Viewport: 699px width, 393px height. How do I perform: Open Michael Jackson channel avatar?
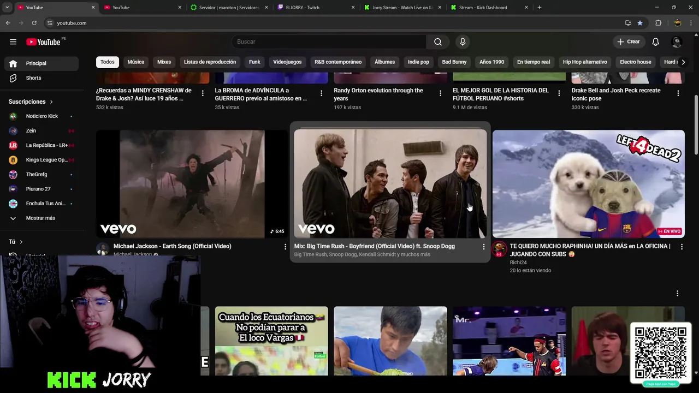point(103,249)
